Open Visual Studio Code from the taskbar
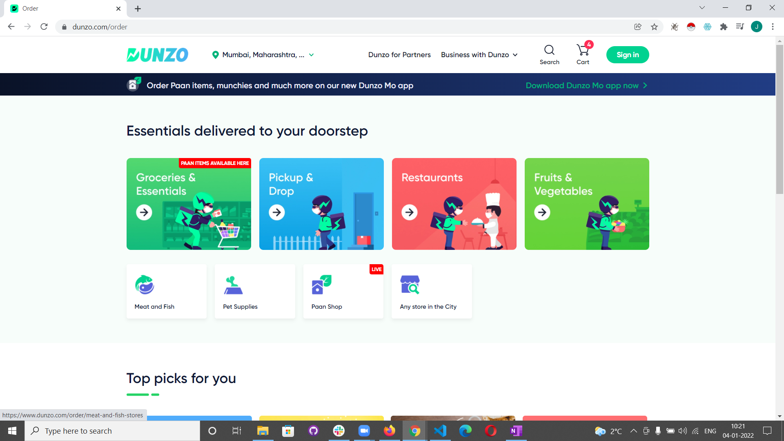The image size is (784, 441). [x=440, y=431]
